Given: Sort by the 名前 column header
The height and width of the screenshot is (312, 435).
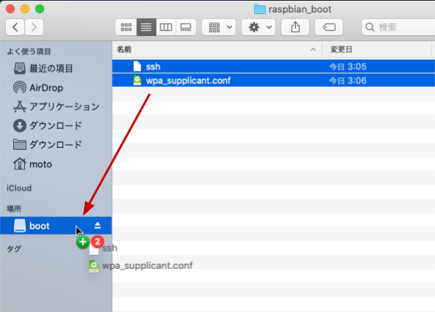Looking at the screenshot, I should (x=217, y=50).
